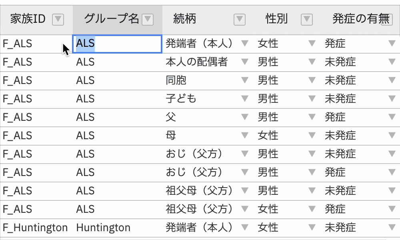Open the 家族ID column filter icon
Screen dimensions: 400x240
point(58,19)
